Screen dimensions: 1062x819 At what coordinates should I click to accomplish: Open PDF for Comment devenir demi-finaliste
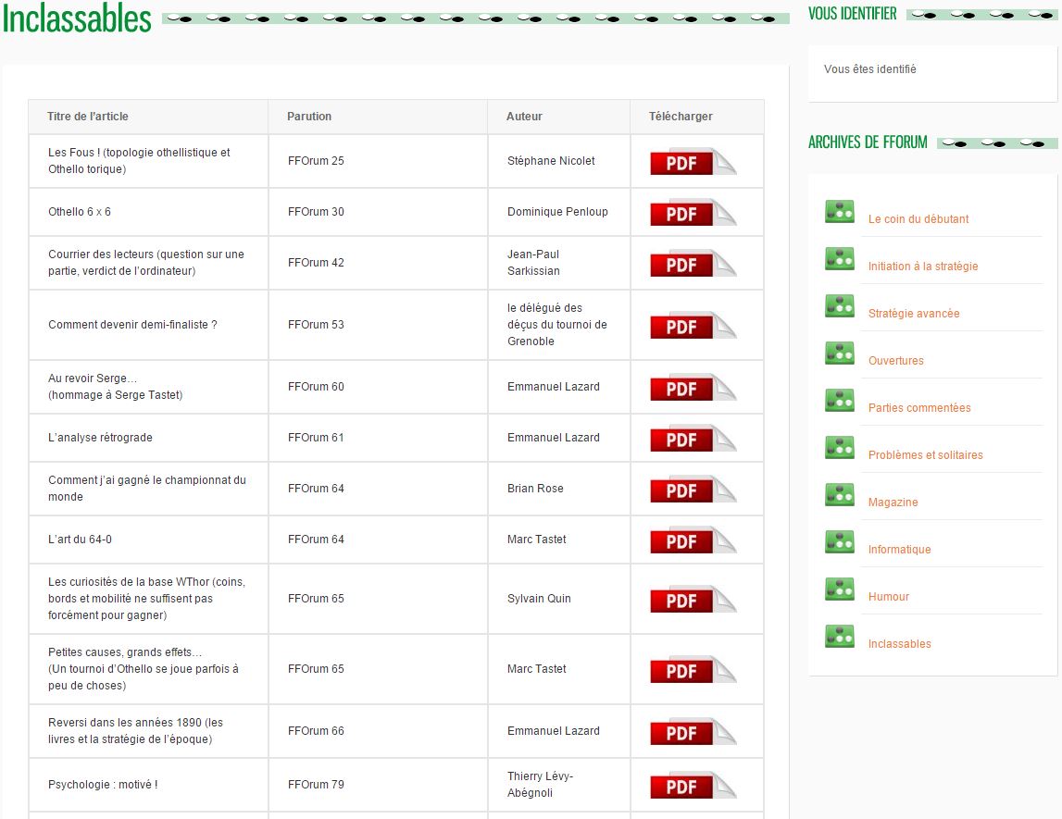tap(692, 326)
